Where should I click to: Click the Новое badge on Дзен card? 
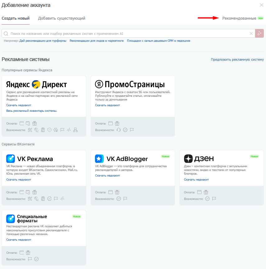tap(254, 156)
